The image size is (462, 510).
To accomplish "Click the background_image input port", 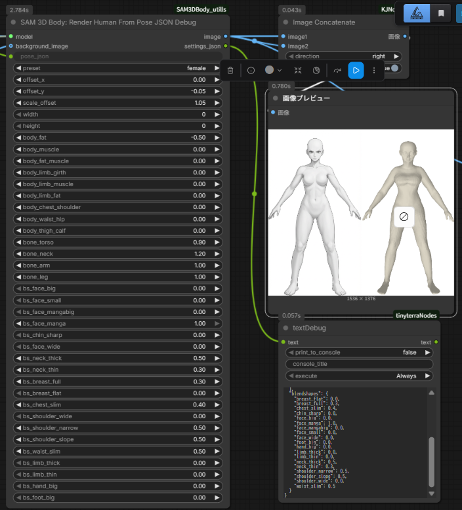I will coord(11,46).
